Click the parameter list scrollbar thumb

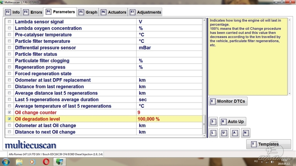tap(204, 124)
